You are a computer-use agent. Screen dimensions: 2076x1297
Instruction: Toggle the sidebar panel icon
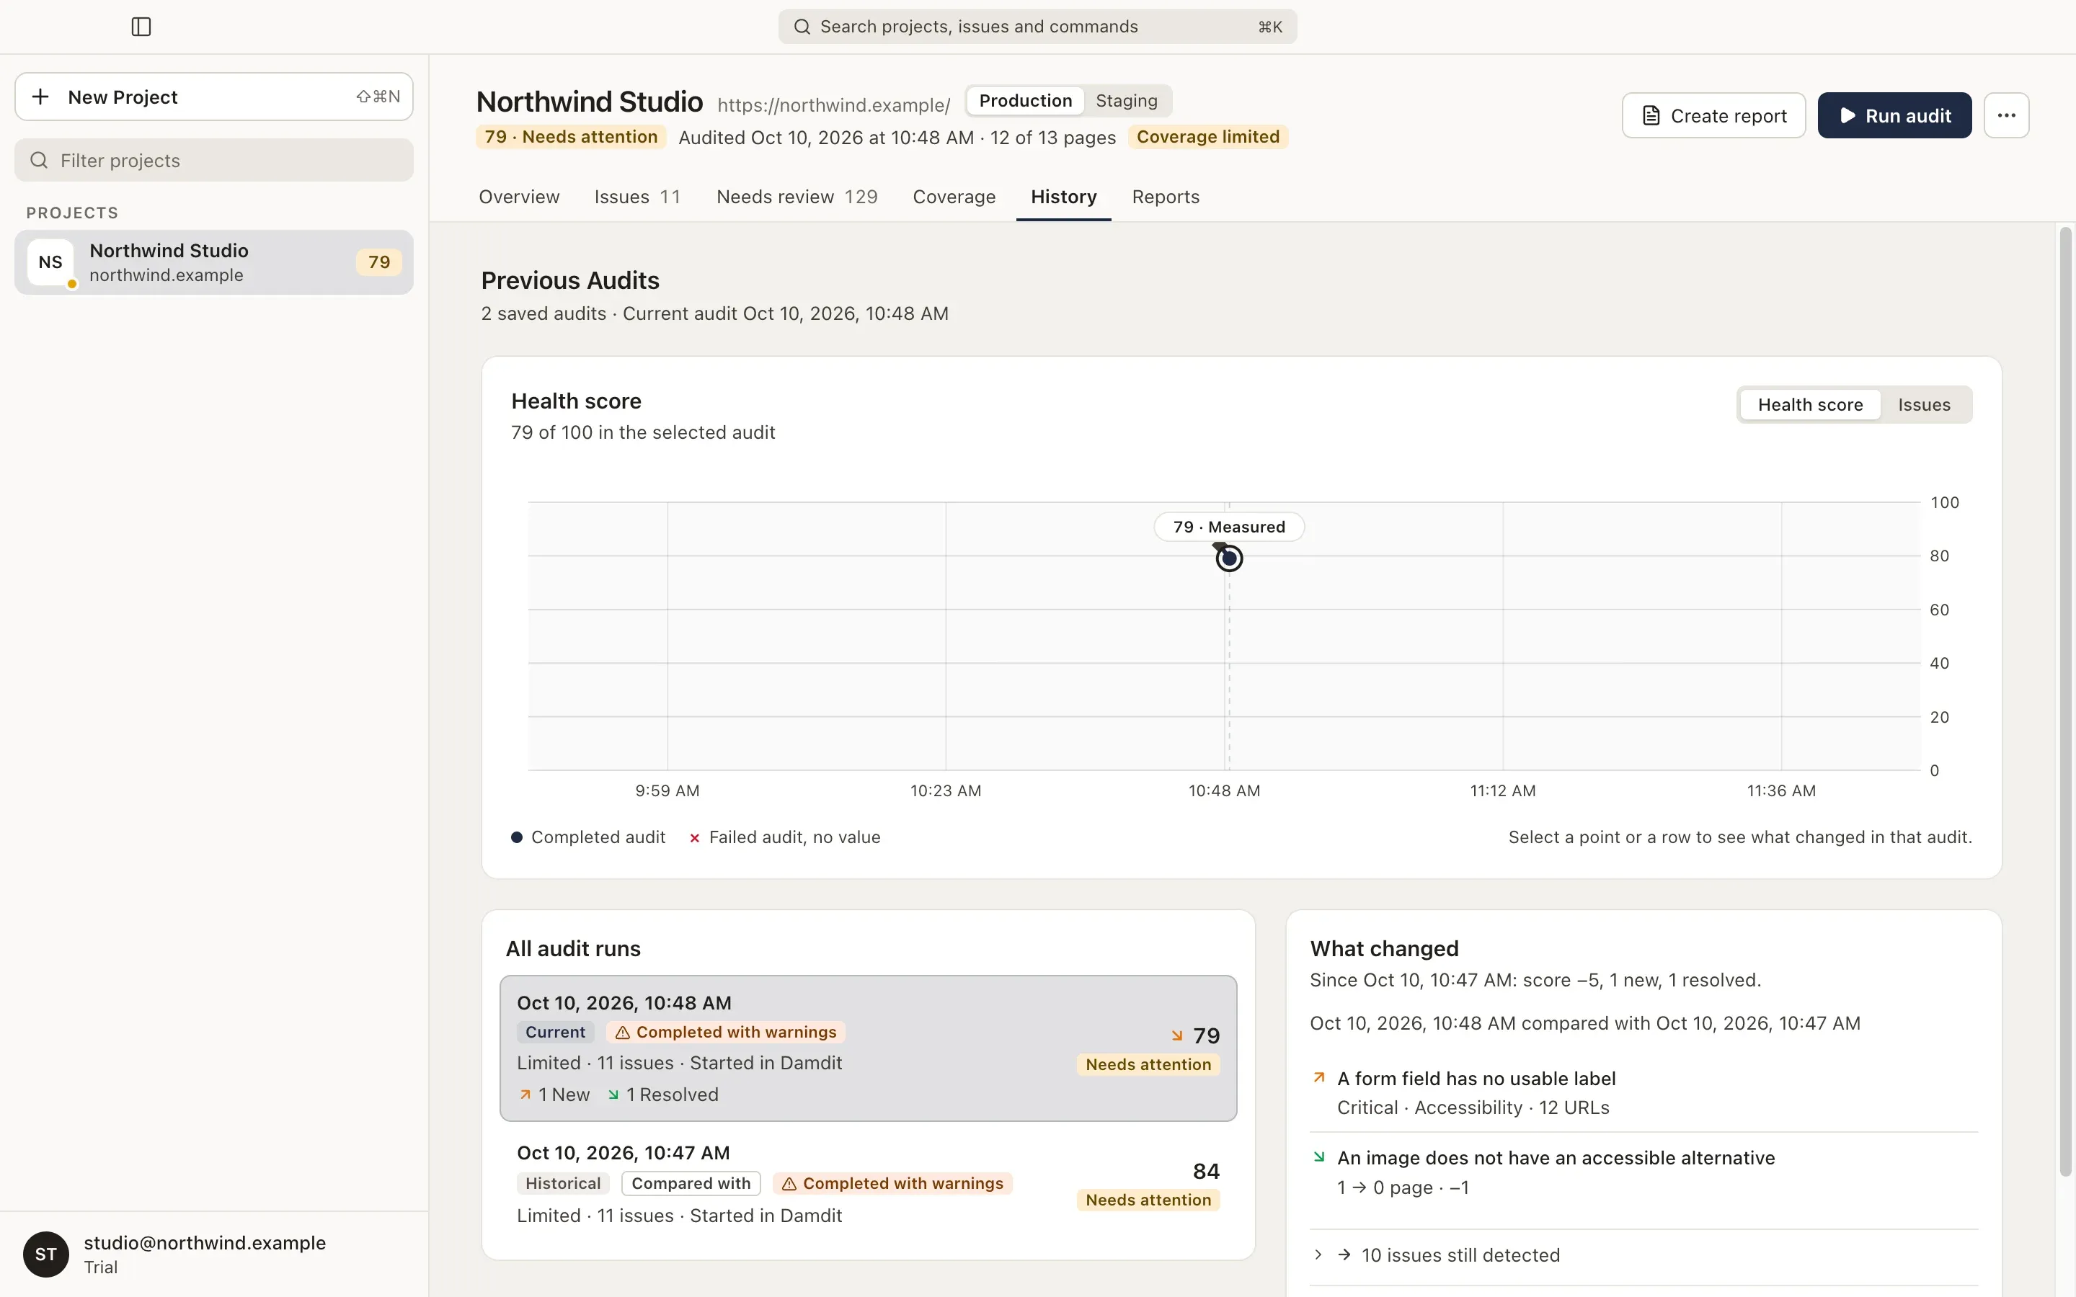(141, 27)
